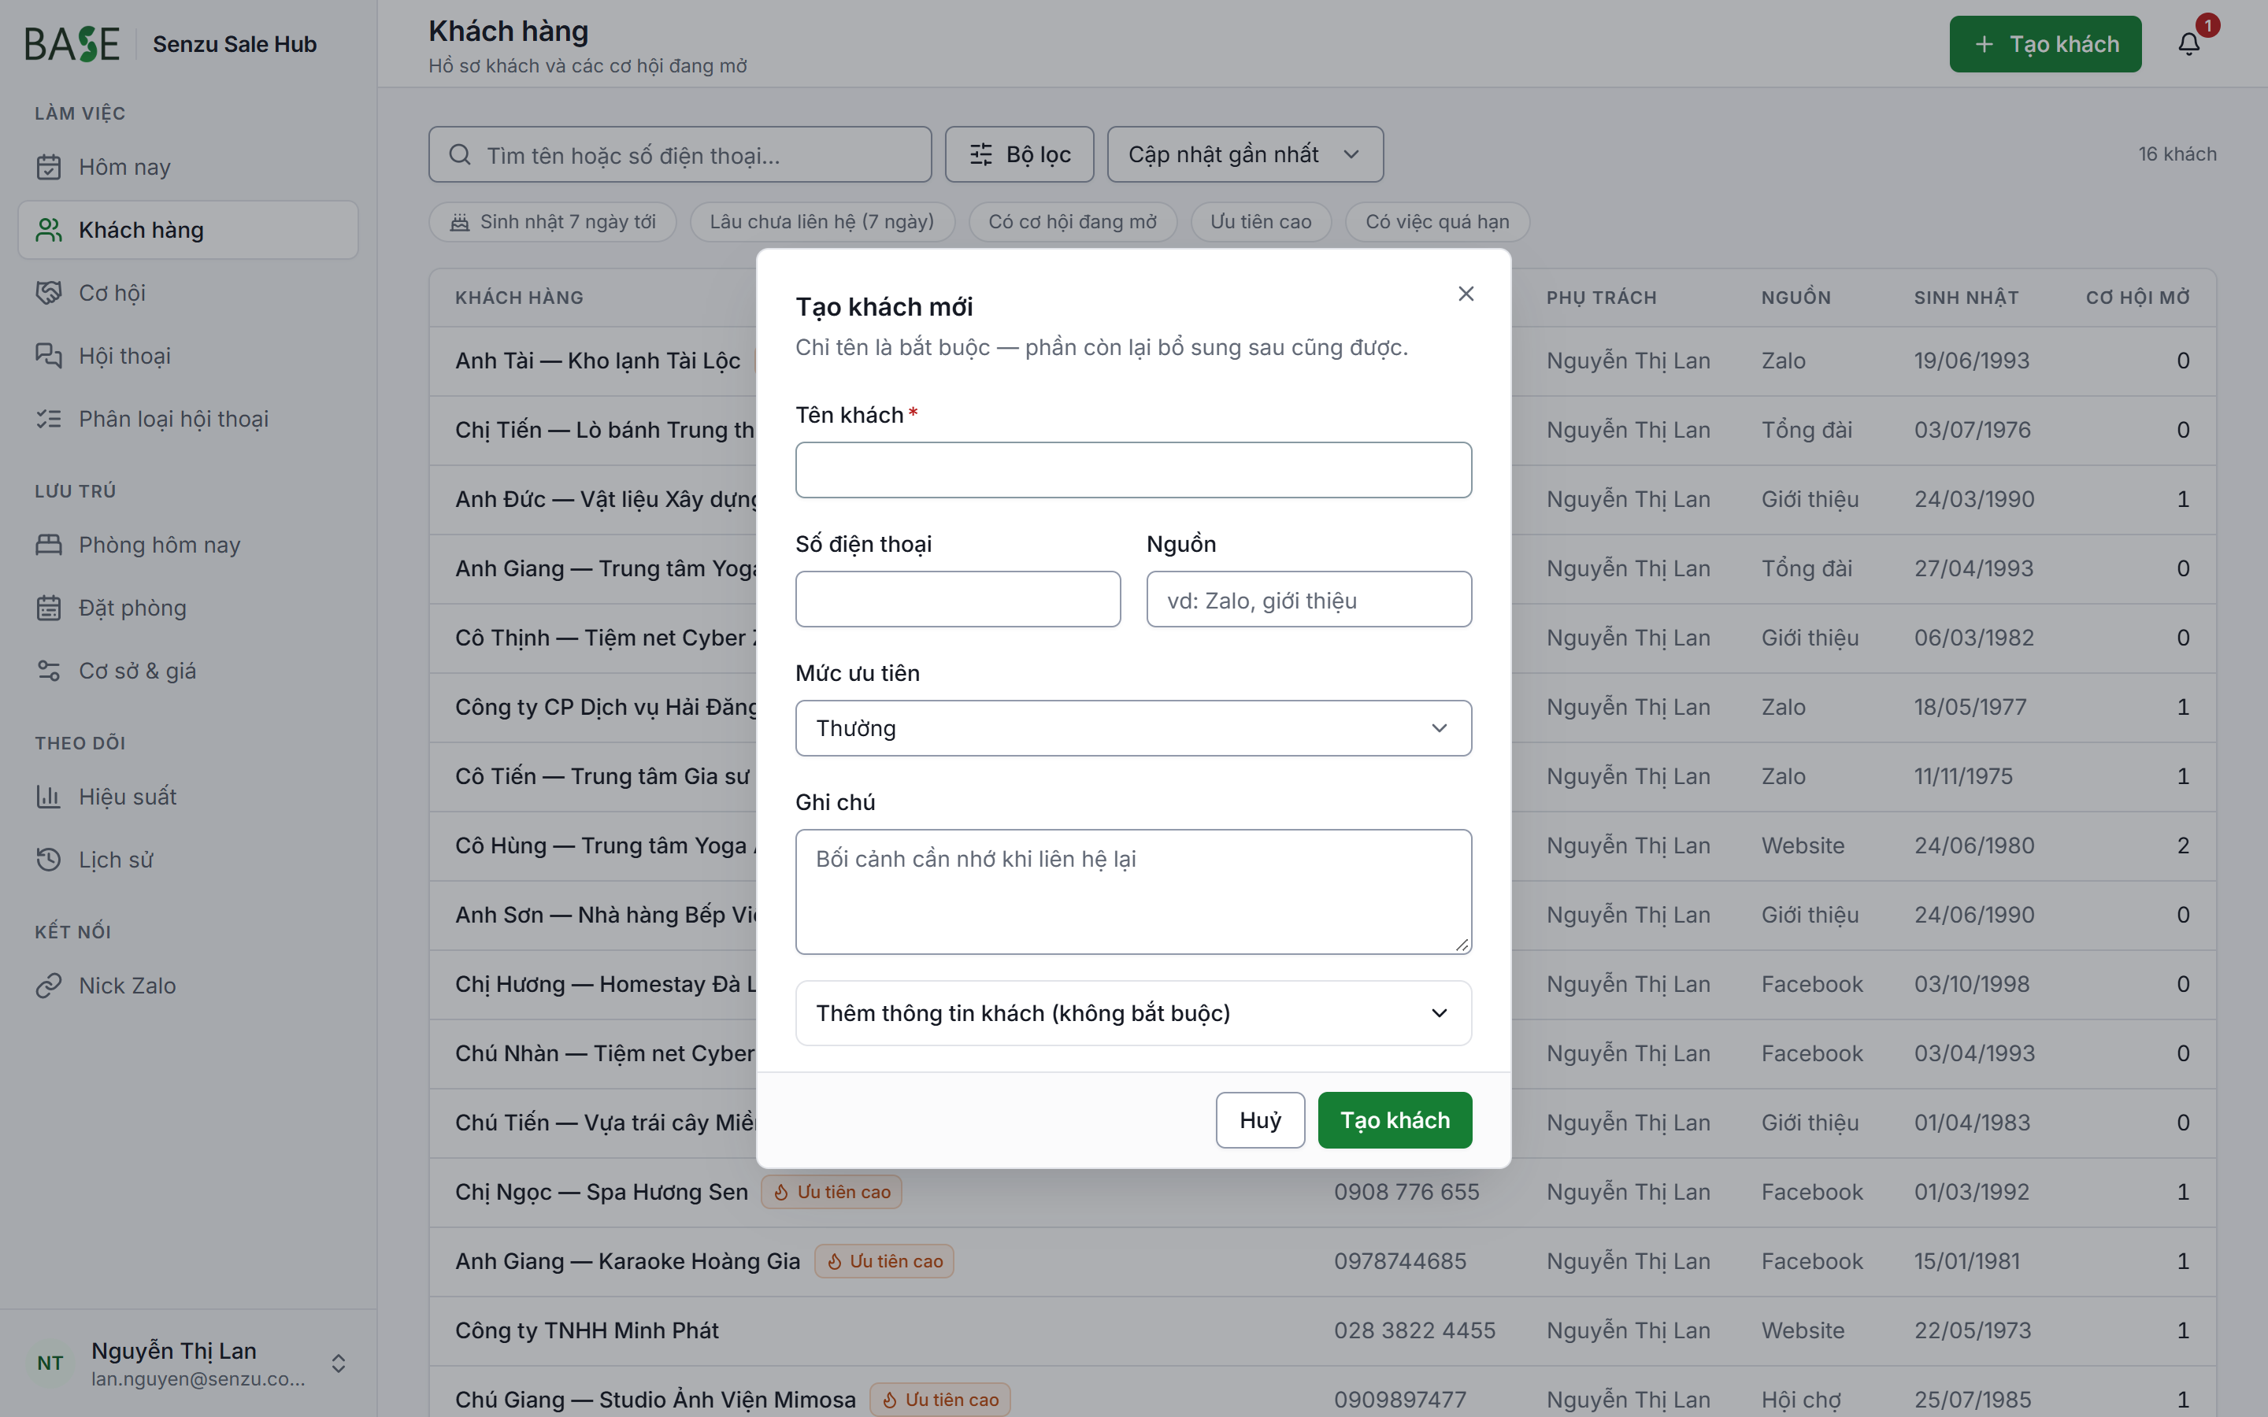This screenshot has width=2268, height=1417.
Task: Open the Mức ưu tiên dropdown
Action: click(x=1133, y=728)
